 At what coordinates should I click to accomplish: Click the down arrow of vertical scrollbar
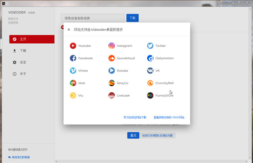tap(250, 158)
